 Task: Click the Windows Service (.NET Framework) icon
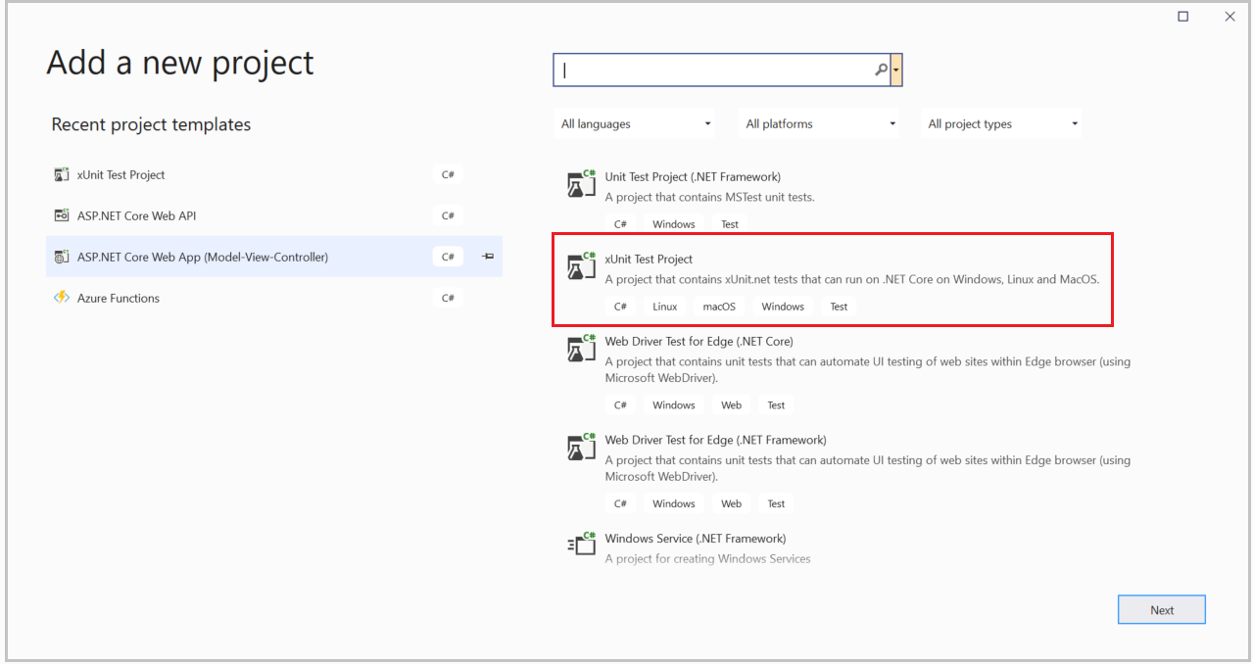coord(582,545)
